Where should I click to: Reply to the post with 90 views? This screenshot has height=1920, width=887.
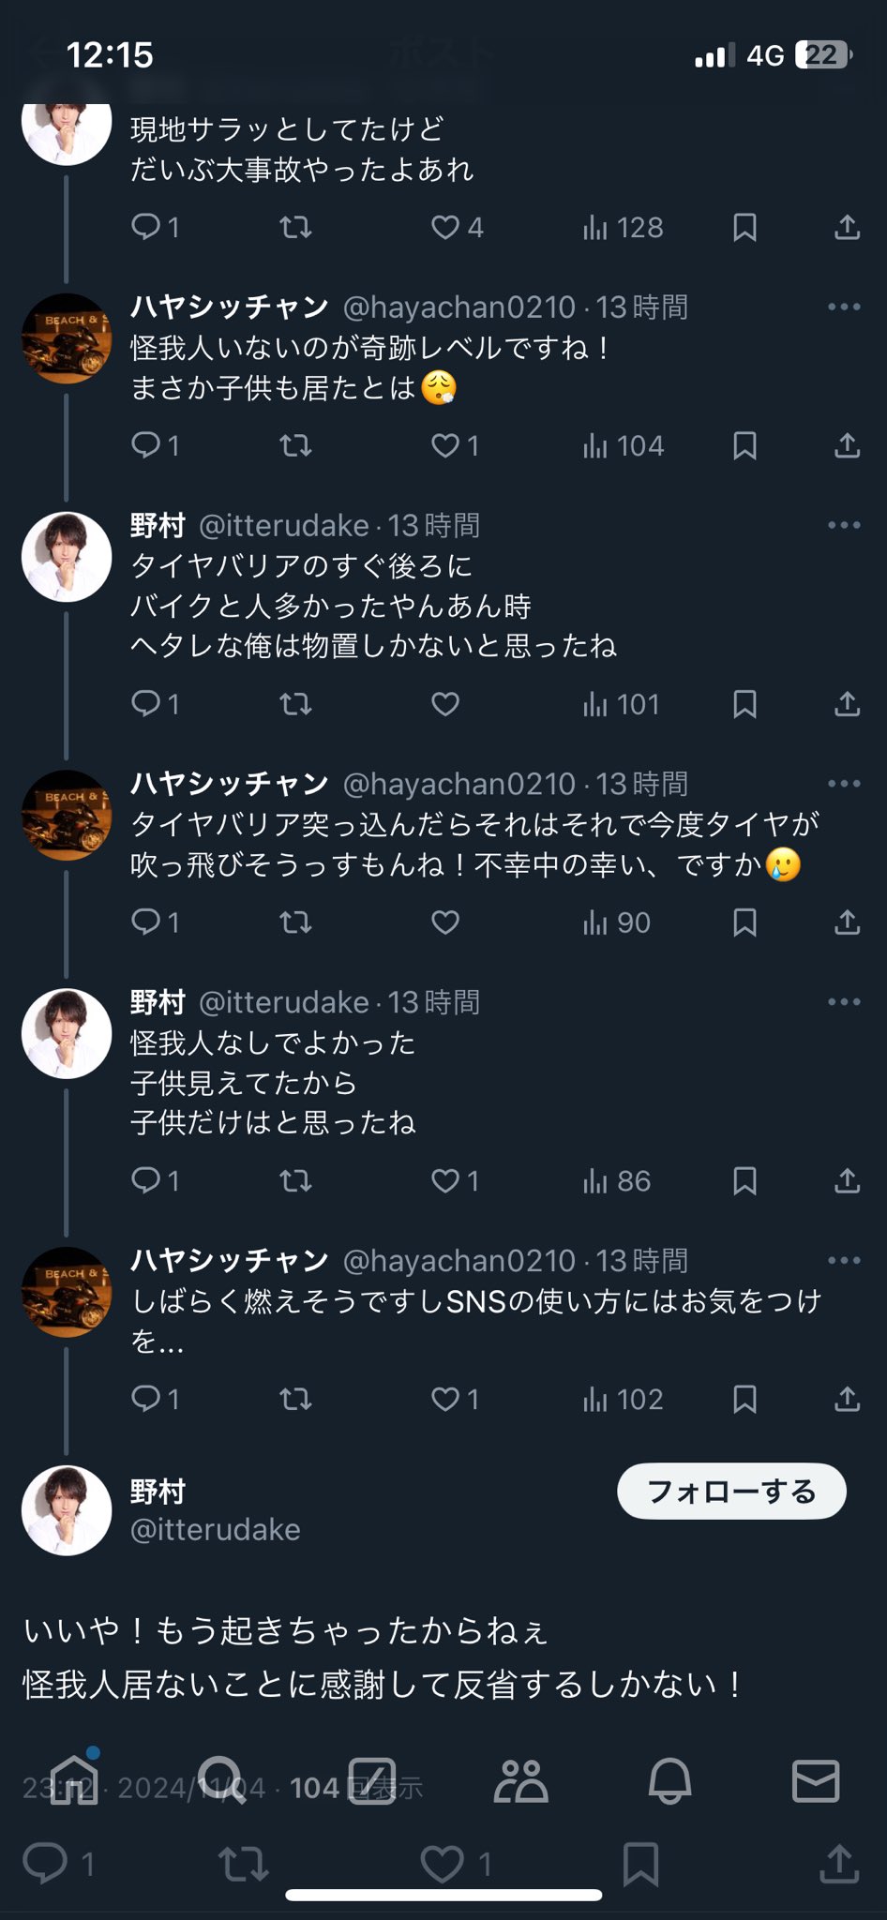(146, 922)
